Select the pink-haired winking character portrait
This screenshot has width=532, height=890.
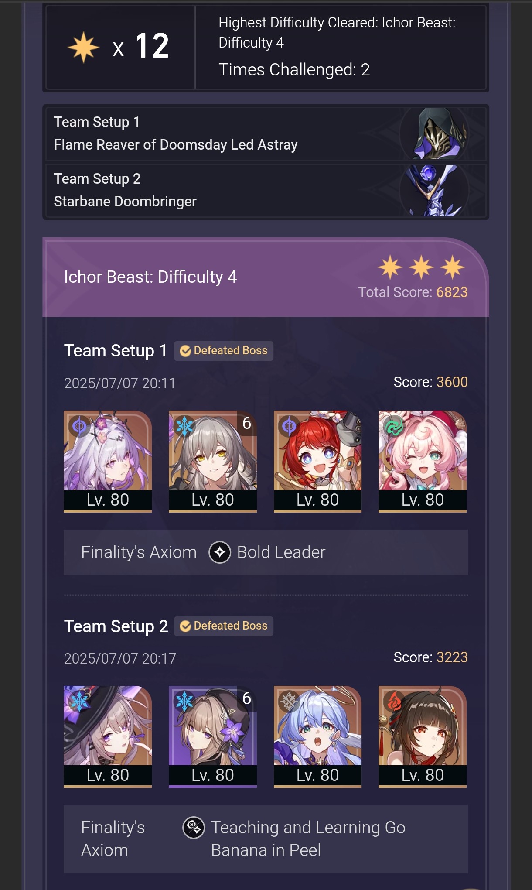point(423,461)
